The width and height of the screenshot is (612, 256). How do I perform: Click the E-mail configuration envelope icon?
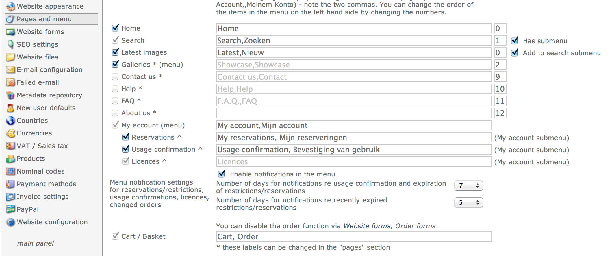coord(10,70)
